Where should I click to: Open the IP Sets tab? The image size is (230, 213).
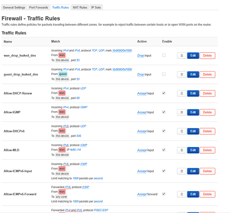pos(96,7)
